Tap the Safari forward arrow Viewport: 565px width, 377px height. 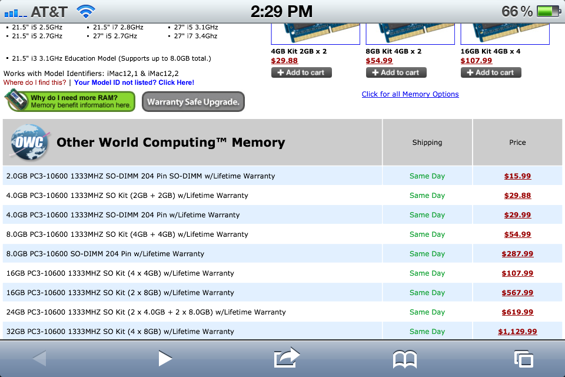click(165, 358)
